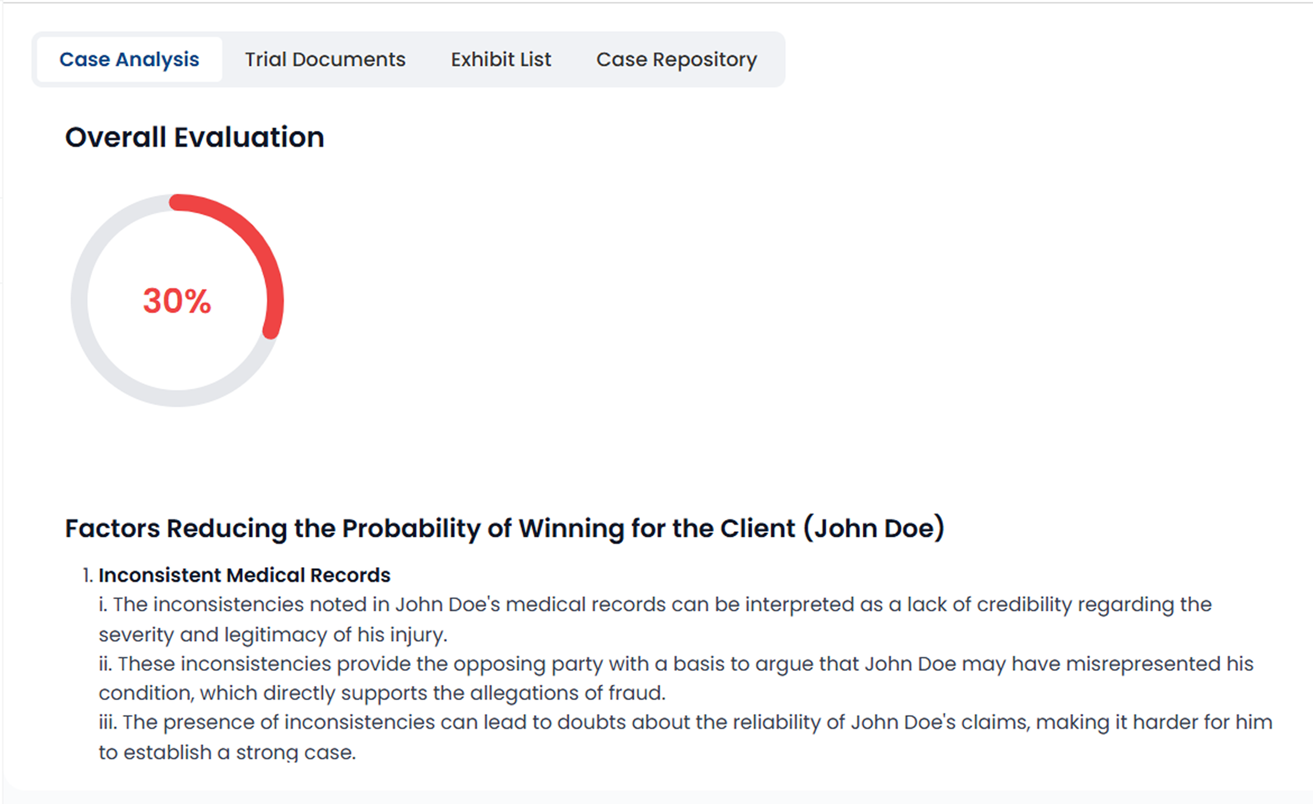
Task: Click the Overall Evaluation heading
Action: [195, 137]
